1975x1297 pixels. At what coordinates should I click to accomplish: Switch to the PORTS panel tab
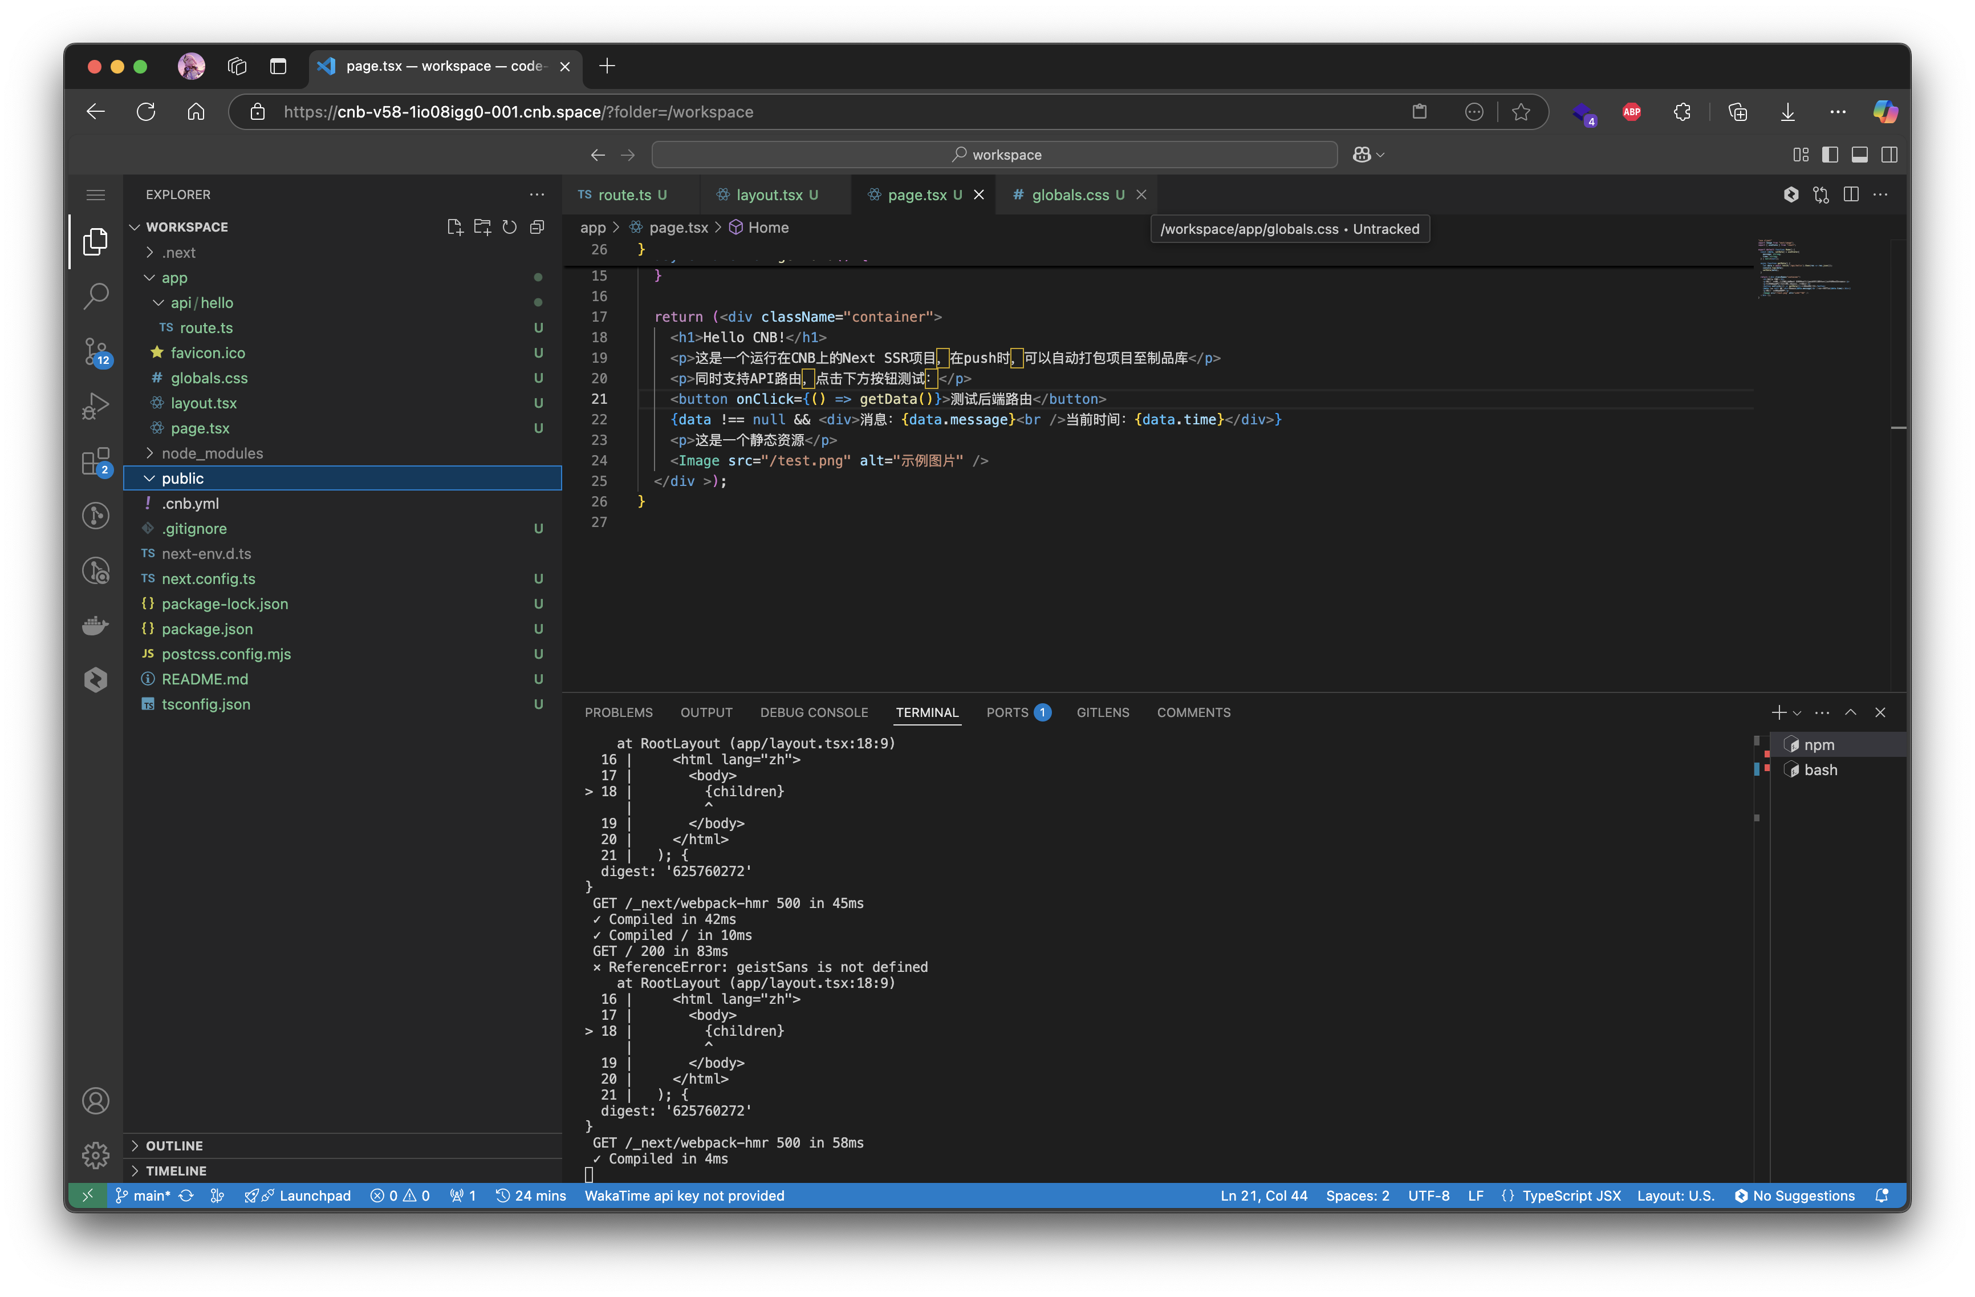pyautogui.click(x=1007, y=712)
